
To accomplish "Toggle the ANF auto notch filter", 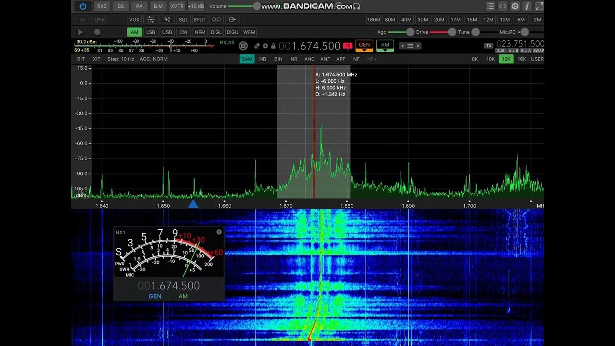I will click(325, 59).
